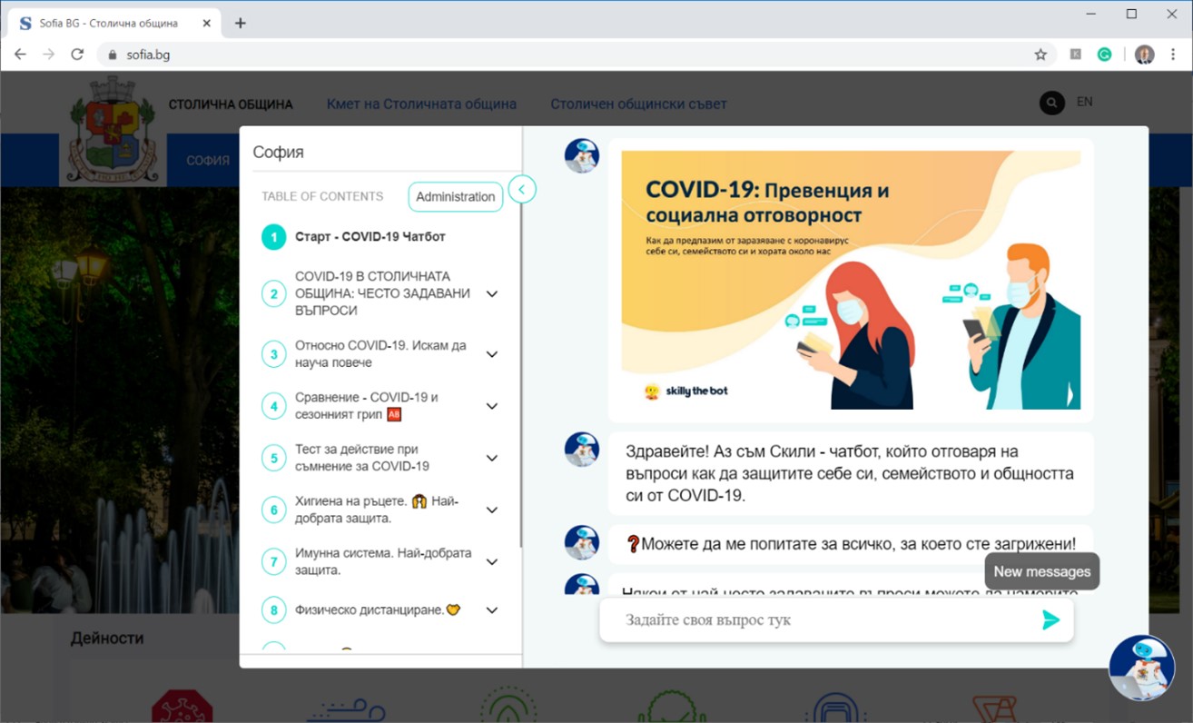Go back to the previous page
Image resolution: width=1193 pixels, height=723 pixels.
[20, 54]
